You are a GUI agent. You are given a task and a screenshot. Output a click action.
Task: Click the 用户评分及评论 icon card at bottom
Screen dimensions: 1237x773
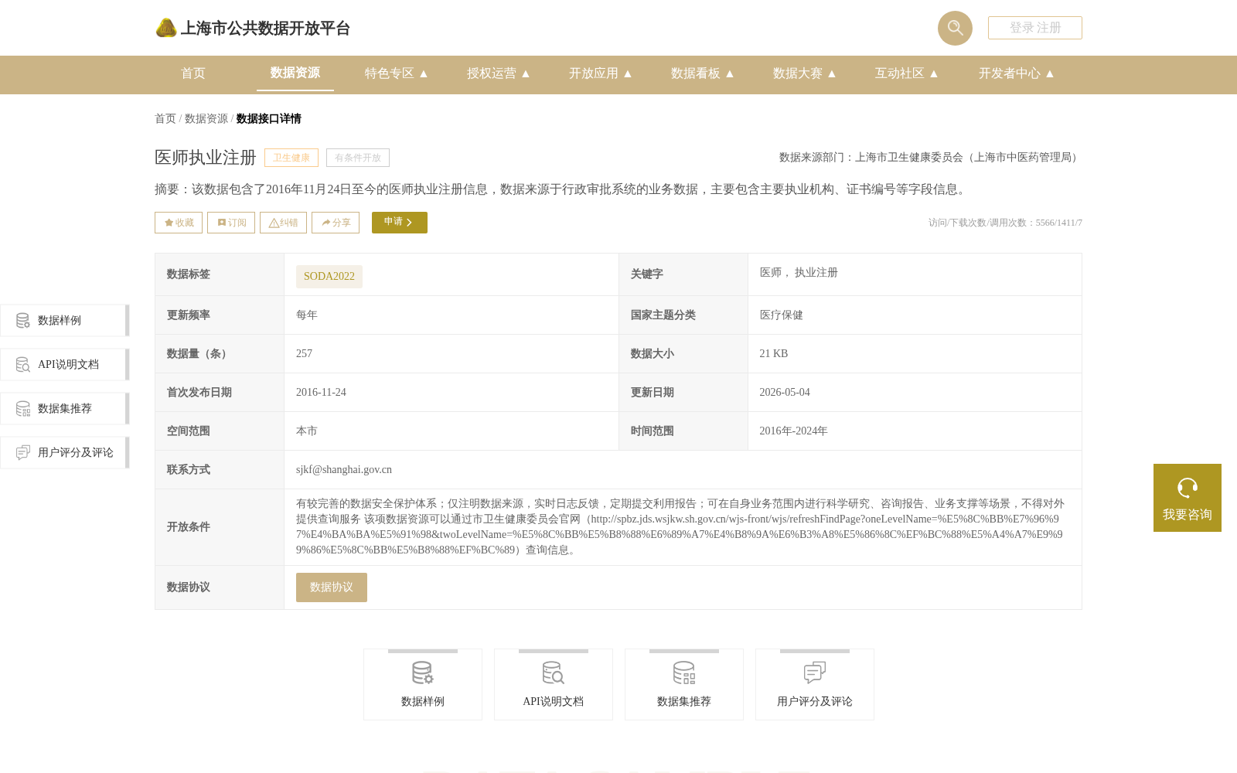(815, 685)
